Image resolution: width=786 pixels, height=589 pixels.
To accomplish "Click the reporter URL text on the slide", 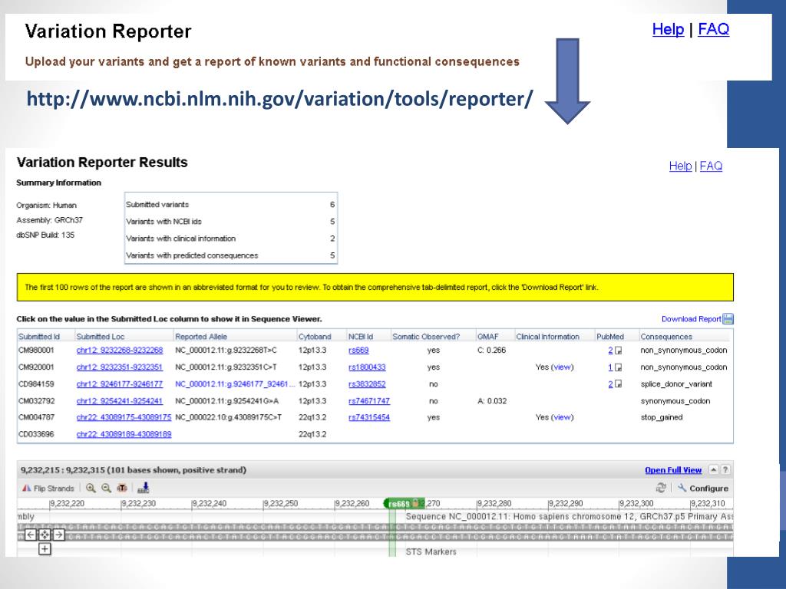I will click(279, 99).
